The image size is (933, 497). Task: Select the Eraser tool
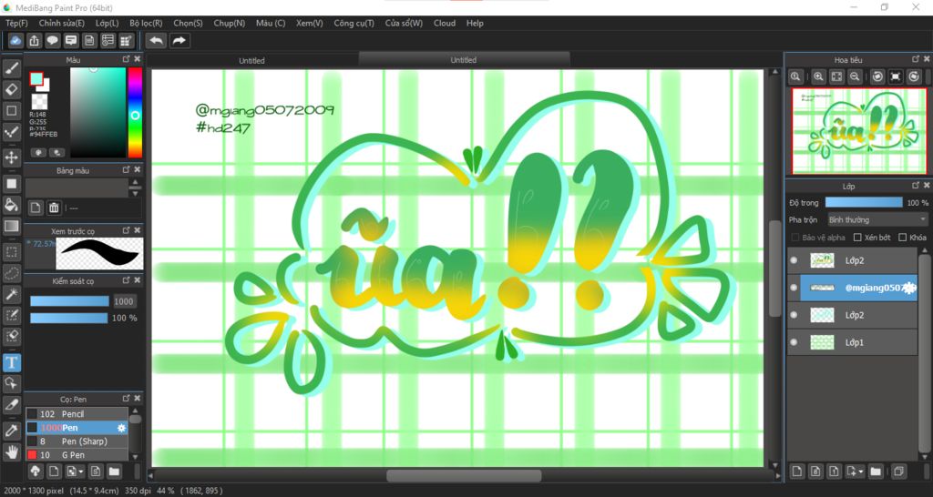(x=12, y=90)
